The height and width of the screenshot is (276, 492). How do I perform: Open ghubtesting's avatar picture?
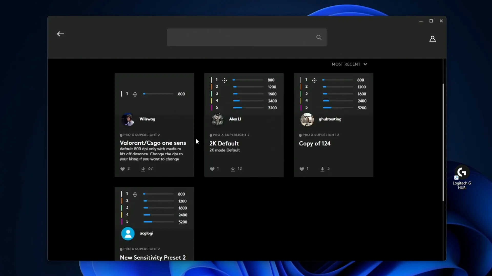click(307, 119)
